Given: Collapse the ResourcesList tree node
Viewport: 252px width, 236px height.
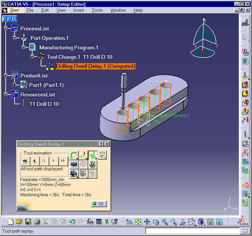Looking at the screenshot, I should pyautogui.click(x=6, y=94).
